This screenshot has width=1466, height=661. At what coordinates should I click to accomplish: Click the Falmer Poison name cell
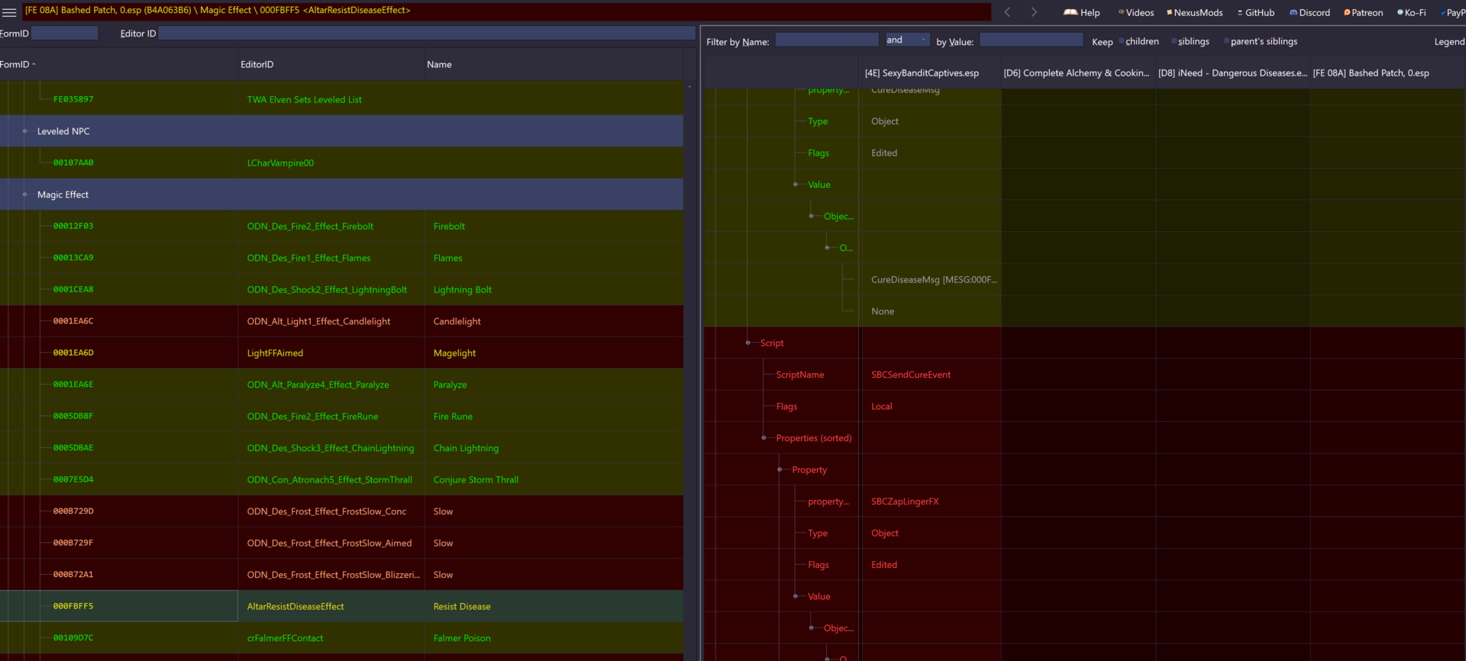[462, 638]
